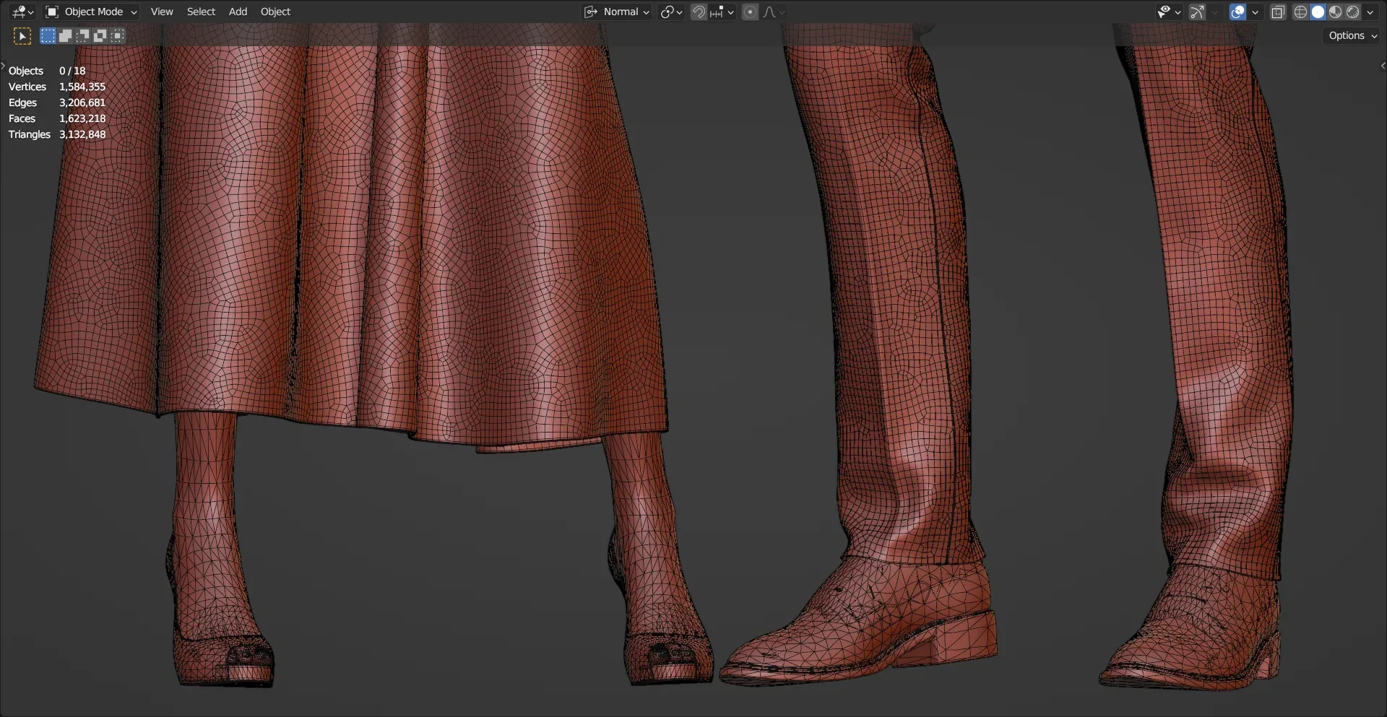Open the Object Mode dropdown
The height and width of the screenshot is (717, 1387).
coord(91,12)
